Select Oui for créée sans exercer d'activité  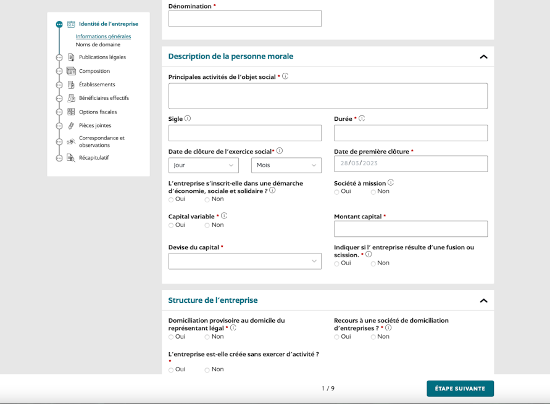(x=171, y=370)
